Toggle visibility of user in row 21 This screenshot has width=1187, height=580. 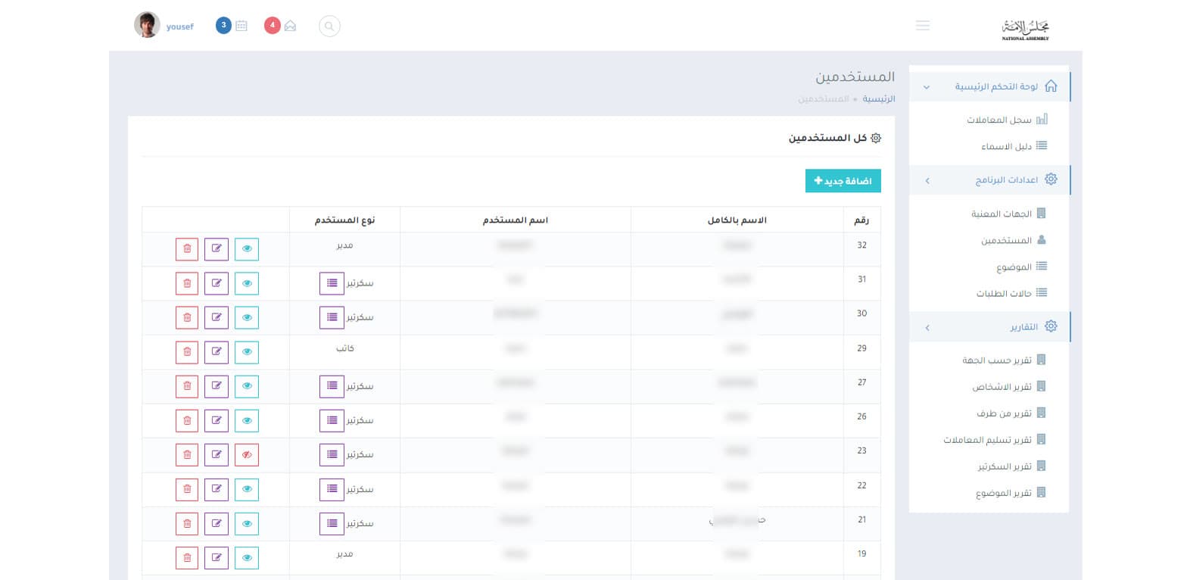[x=247, y=523]
